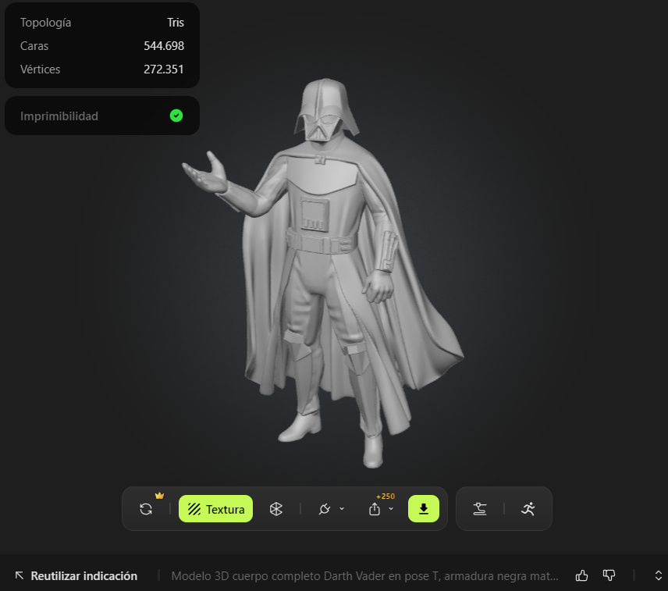This screenshot has width=668, height=591.
Task: Click the regenerate model icon with crown
Action: (146, 509)
